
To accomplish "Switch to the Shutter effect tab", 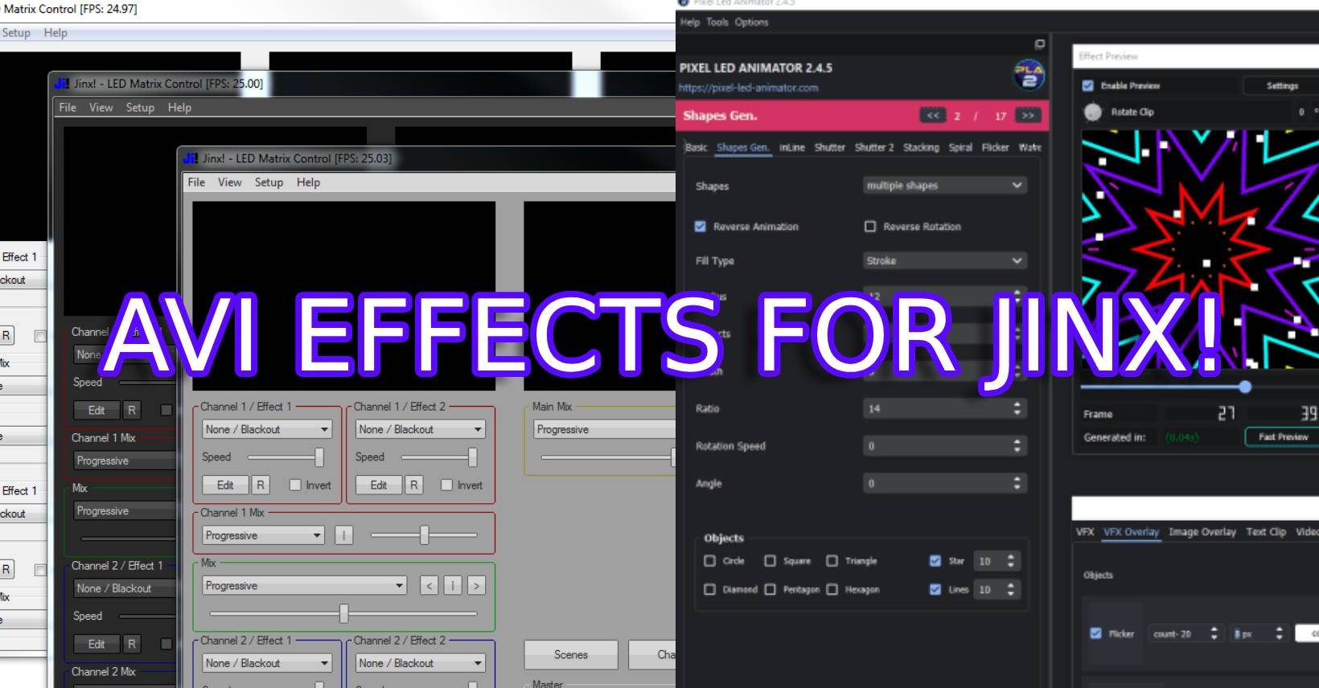I will coord(829,148).
